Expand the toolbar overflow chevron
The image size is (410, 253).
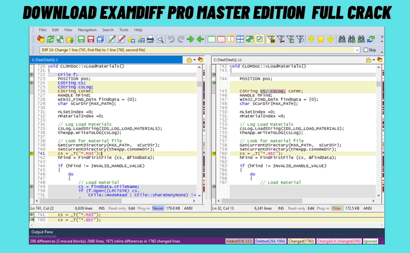pyautogui.click(x=382, y=37)
